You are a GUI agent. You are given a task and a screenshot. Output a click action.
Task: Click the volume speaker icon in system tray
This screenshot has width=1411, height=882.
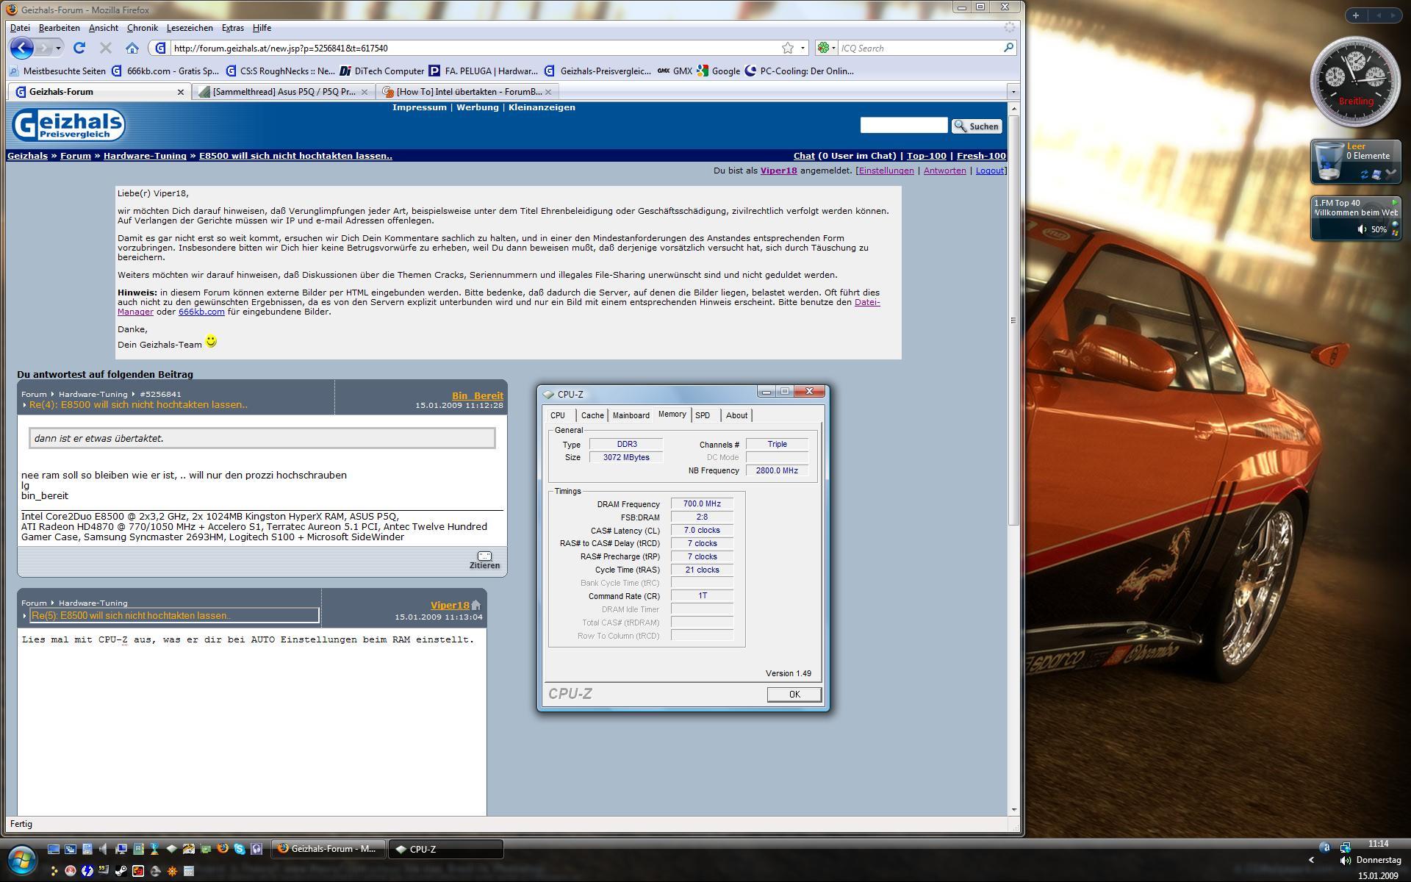tap(1345, 860)
